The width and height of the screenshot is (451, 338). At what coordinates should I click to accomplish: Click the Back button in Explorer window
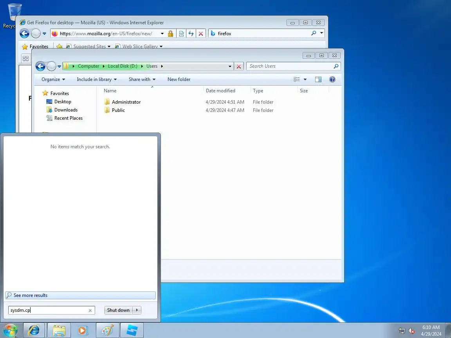[41, 66]
